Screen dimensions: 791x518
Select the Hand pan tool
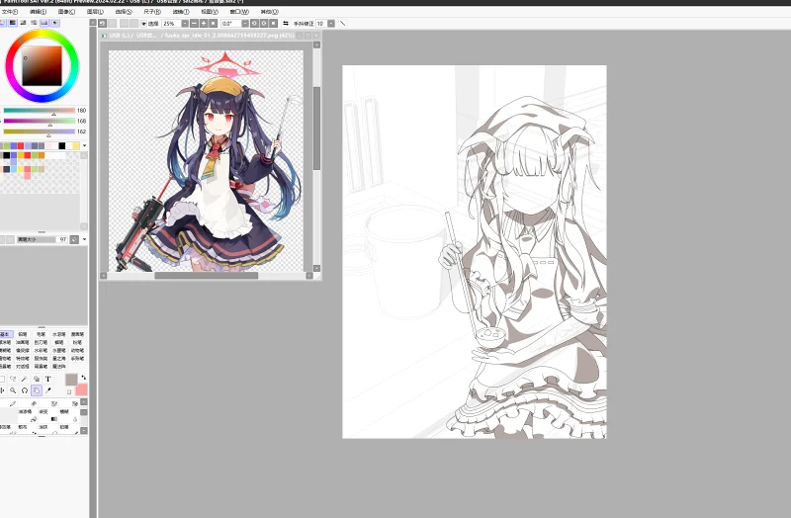point(37,389)
